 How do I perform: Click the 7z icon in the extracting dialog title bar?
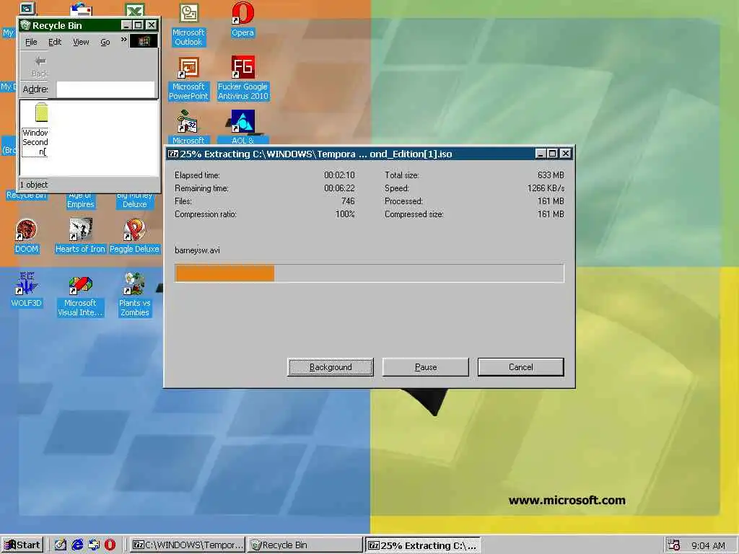tap(173, 154)
